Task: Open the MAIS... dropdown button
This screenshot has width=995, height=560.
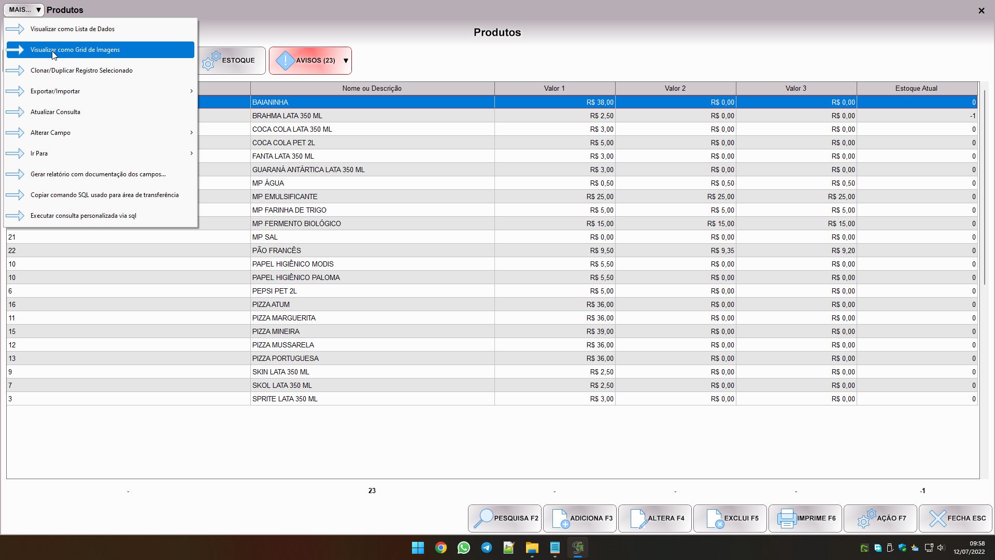Action: click(x=24, y=10)
